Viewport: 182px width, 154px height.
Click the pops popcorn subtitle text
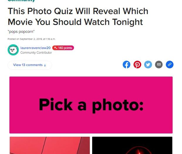(21, 32)
